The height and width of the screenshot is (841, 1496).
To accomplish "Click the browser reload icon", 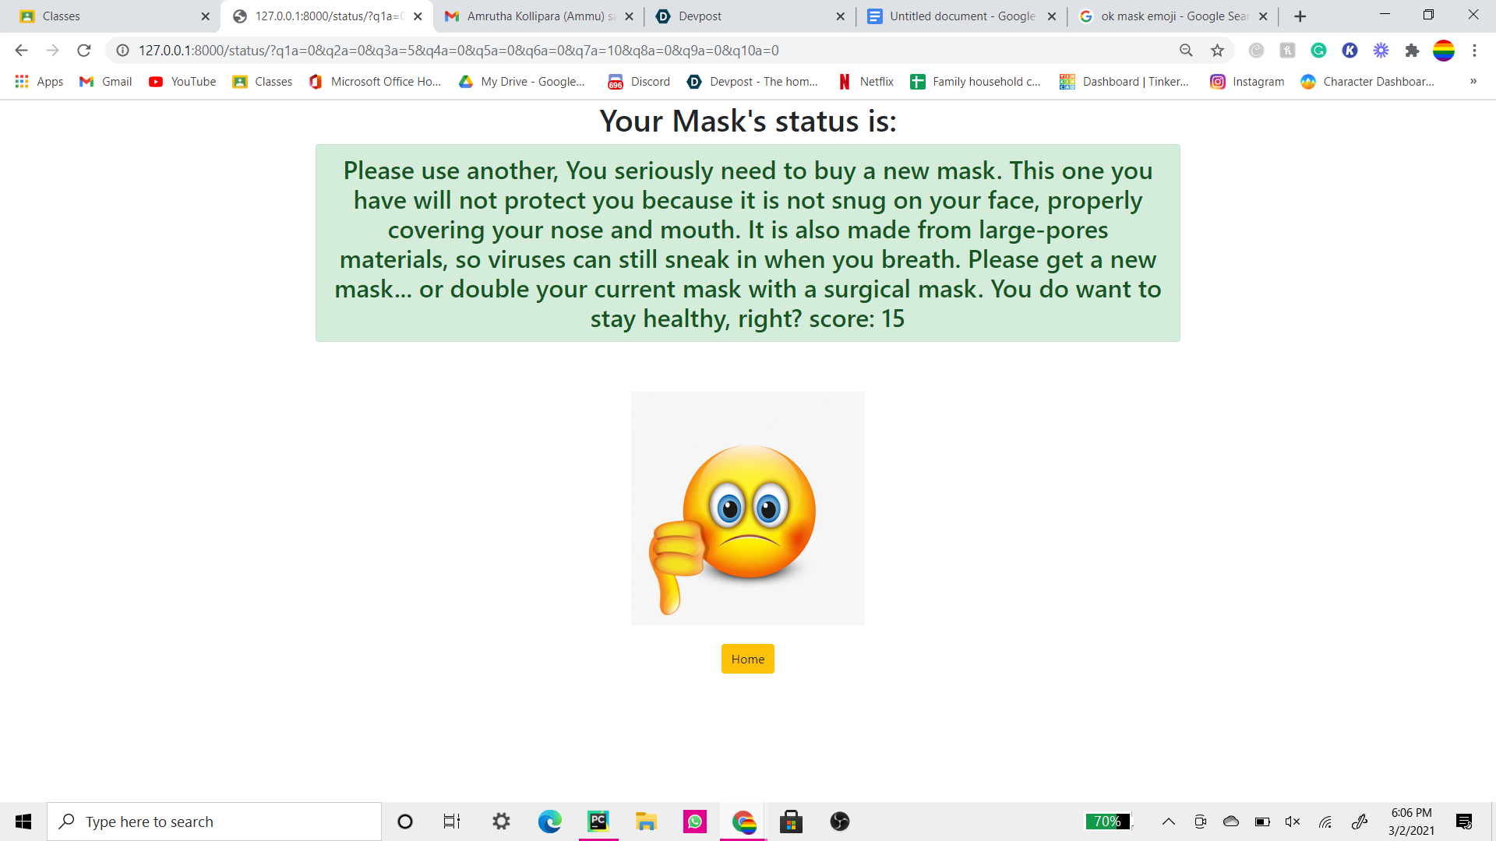I will click(x=84, y=51).
